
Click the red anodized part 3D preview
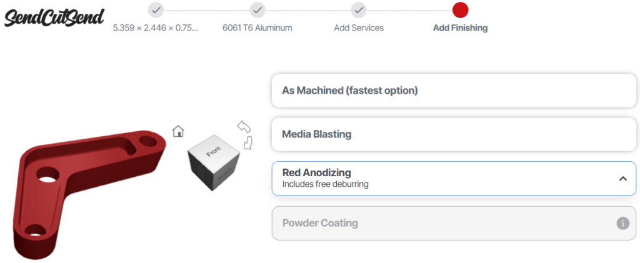(x=75, y=187)
